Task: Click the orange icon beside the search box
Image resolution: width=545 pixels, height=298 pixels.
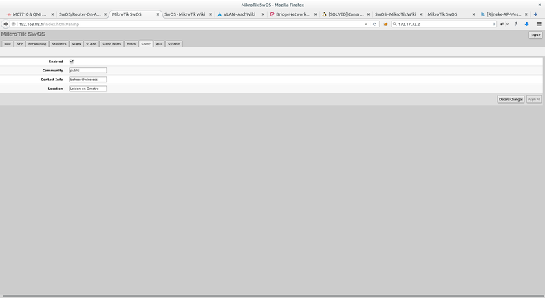Action: coord(385,24)
